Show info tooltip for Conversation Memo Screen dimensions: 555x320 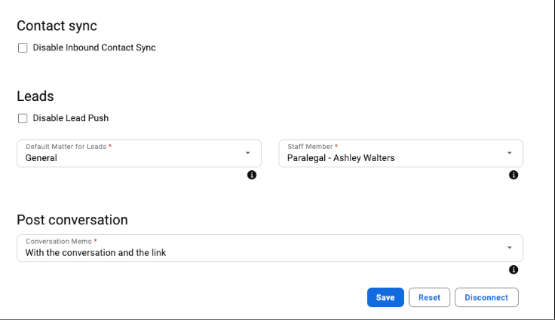coord(514,270)
